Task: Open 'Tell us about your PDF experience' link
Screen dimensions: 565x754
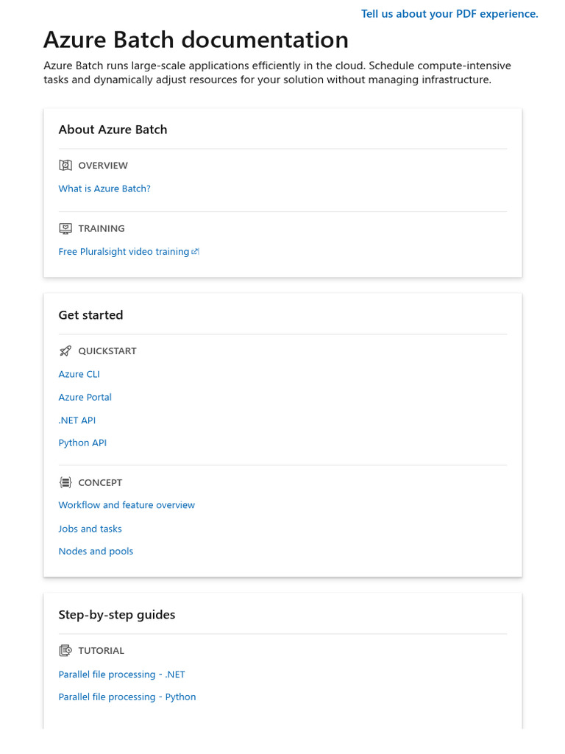Action: [x=449, y=14]
